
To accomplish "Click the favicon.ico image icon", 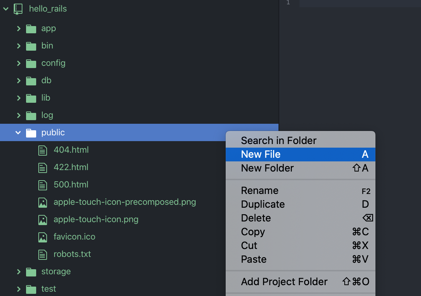I will pyautogui.click(x=43, y=237).
